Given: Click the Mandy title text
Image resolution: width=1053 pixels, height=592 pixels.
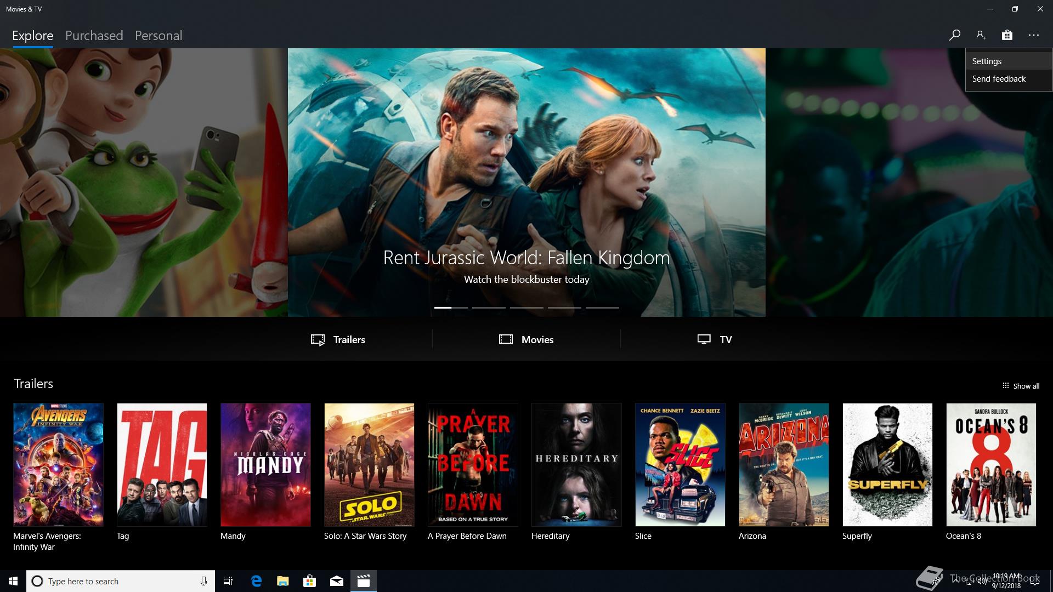Looking at the screenshot, I should (233, 536).
